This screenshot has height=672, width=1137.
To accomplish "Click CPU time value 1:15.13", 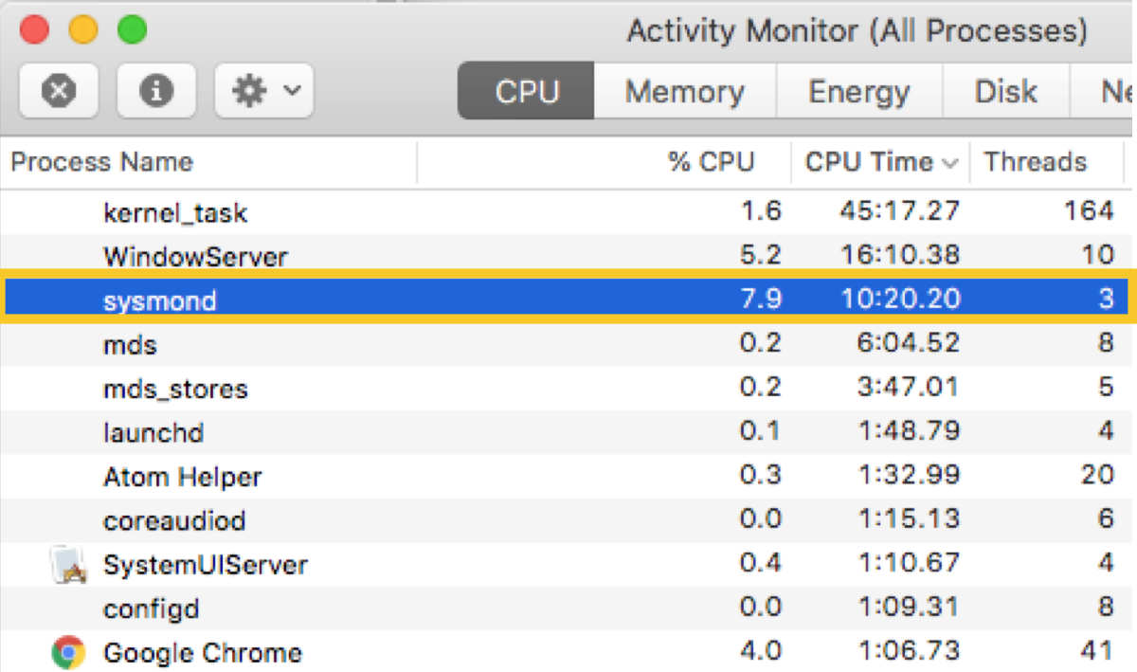I will pos(907,520).
